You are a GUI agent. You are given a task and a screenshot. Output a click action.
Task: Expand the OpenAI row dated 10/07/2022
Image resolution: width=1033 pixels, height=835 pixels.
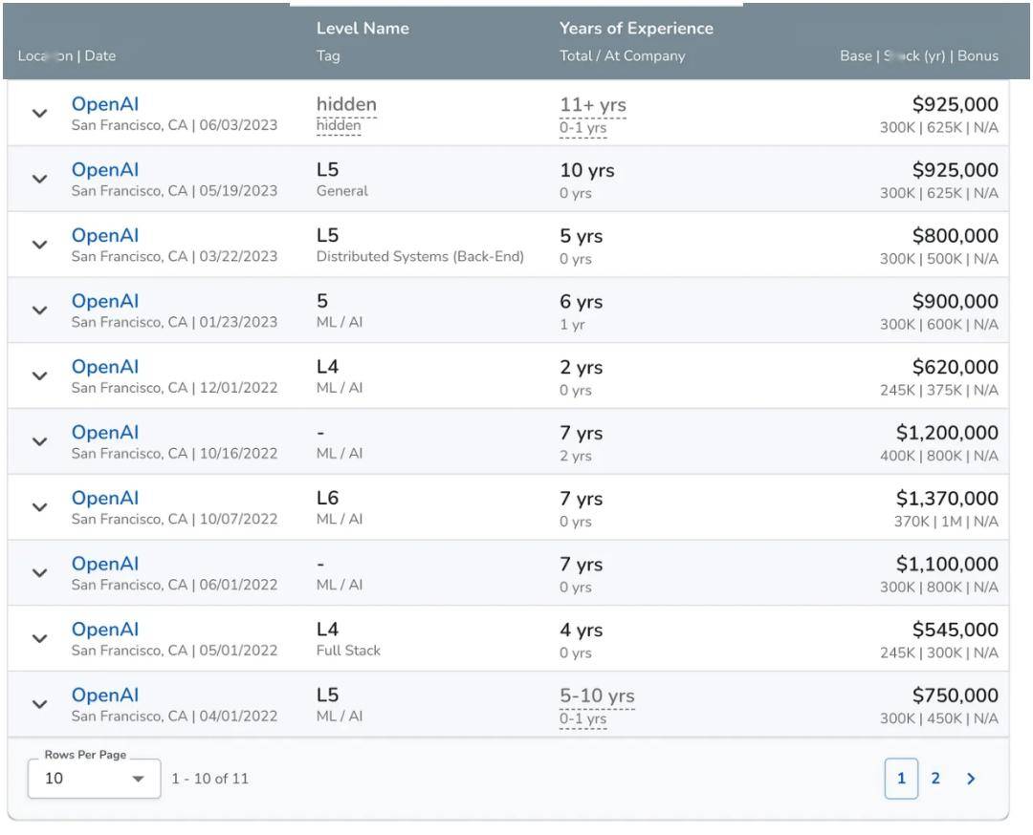(39, 507)
